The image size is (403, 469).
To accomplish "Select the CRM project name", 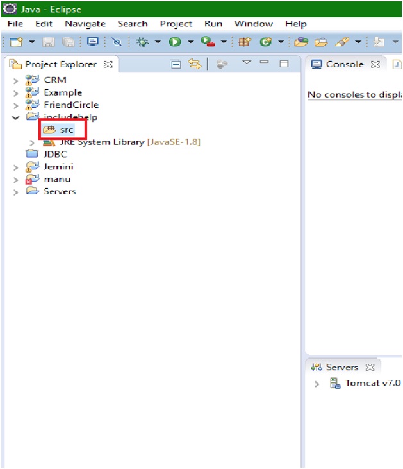I will click(x=55, y=80).
